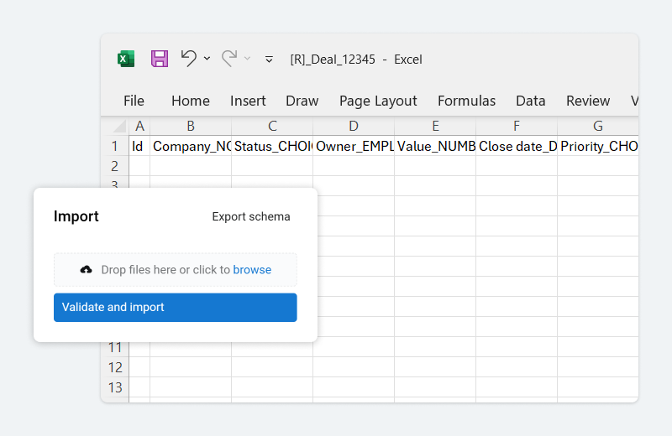Undo the last action in Excel
The height and width of the screenshot is (436, 672).
(188, 58)
